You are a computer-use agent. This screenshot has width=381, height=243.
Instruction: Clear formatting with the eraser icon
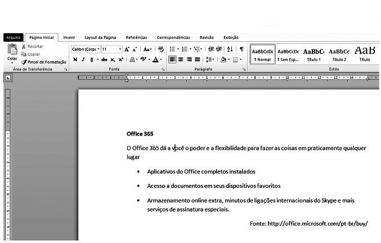(160, 49)
